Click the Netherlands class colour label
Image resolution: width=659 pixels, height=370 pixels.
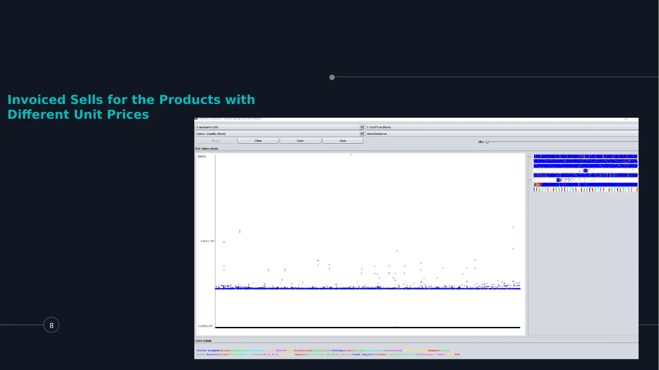click(255, 350)
